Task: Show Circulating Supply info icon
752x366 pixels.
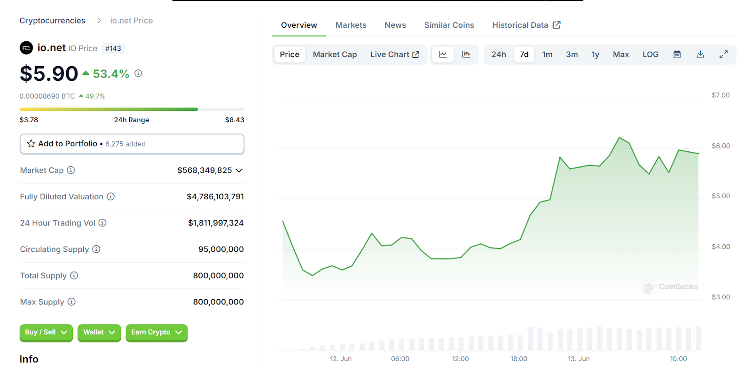Action: tap(96, 249)
